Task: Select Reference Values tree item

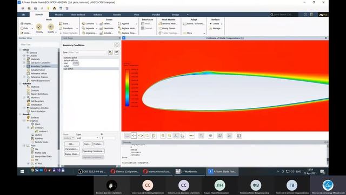Action: tap(38, 74)
